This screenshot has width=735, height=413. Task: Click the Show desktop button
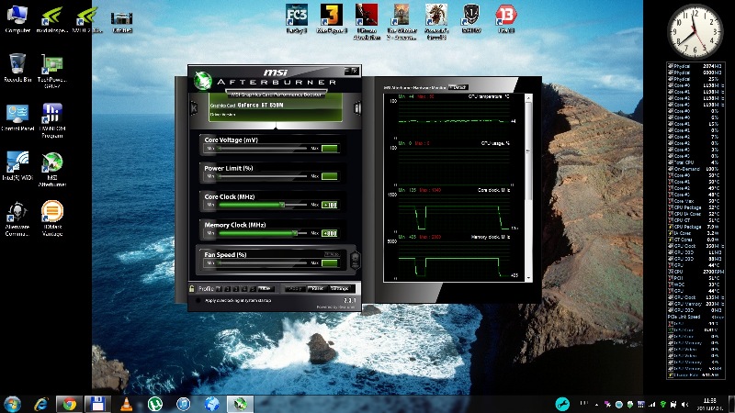point(731,404)
